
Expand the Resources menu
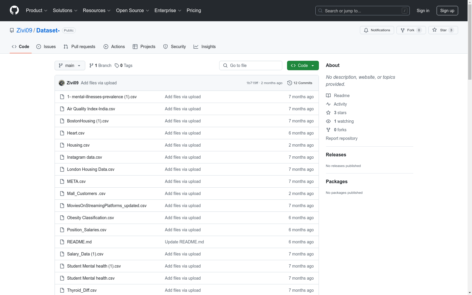(x=97, y=11)
